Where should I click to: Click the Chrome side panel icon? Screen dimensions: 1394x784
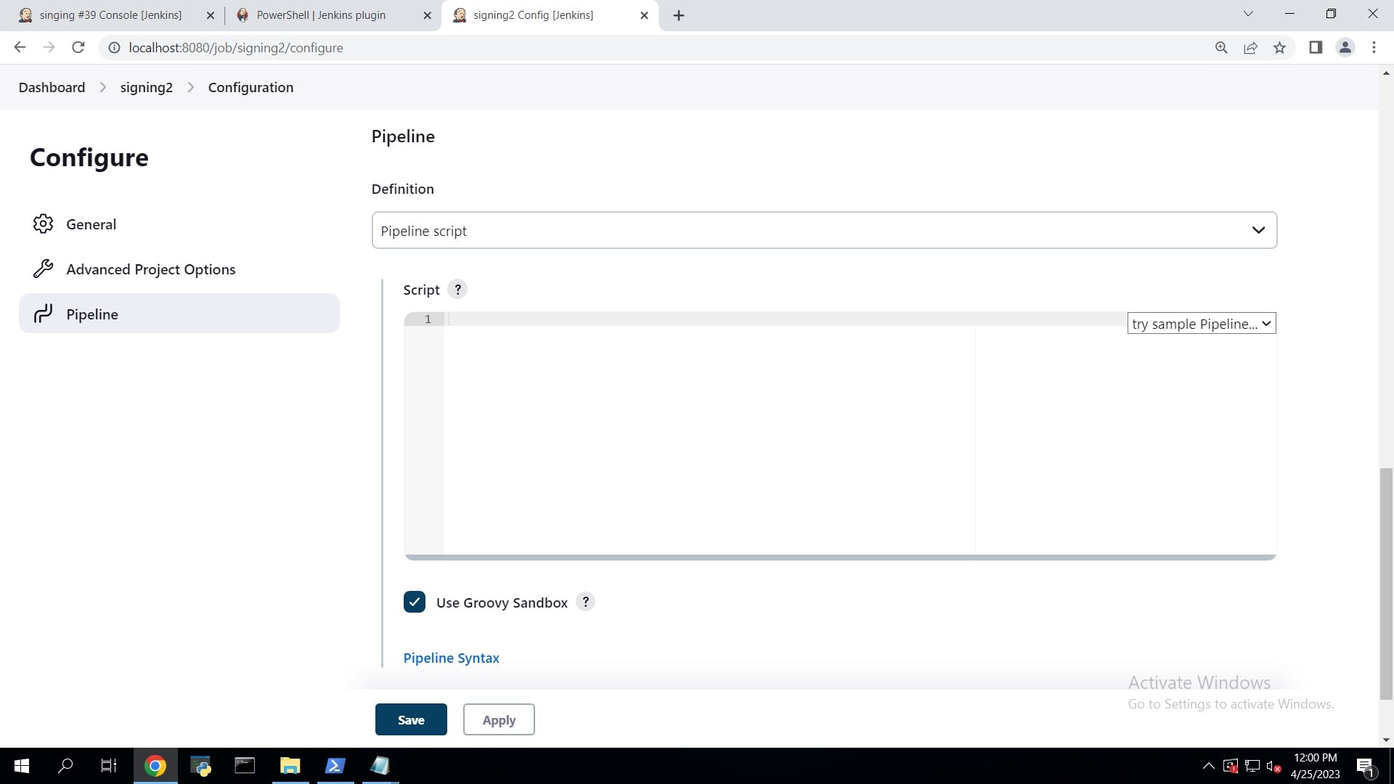(x=1316, y=48)
